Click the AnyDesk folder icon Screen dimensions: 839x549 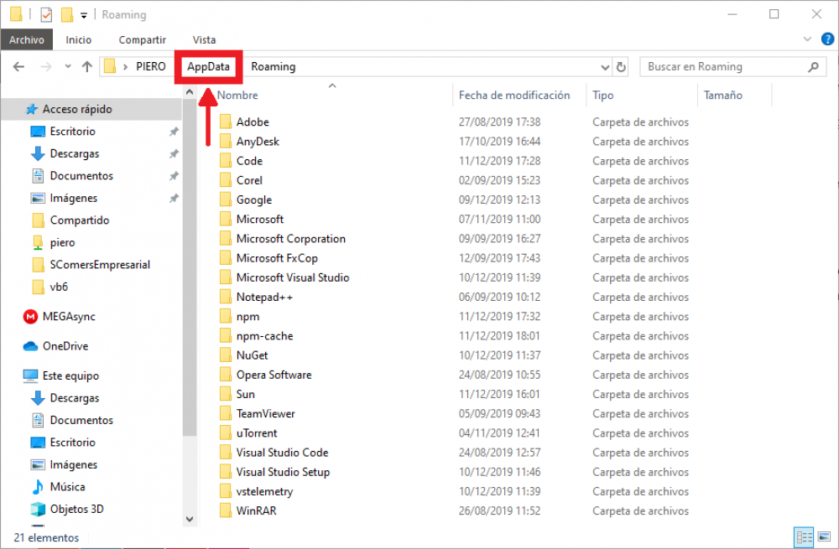coord(226,141)
